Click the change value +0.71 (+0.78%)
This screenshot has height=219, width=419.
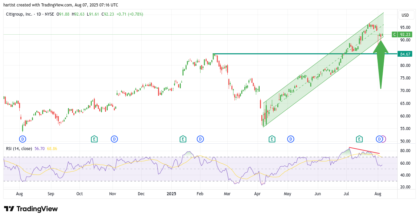click(x=130, y=14)
